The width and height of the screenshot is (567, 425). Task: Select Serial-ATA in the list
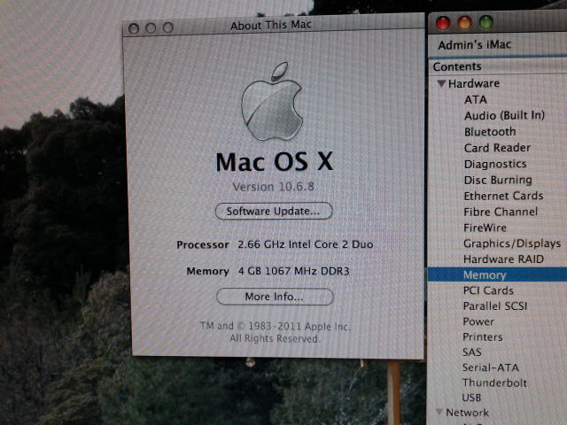(492, 367)
